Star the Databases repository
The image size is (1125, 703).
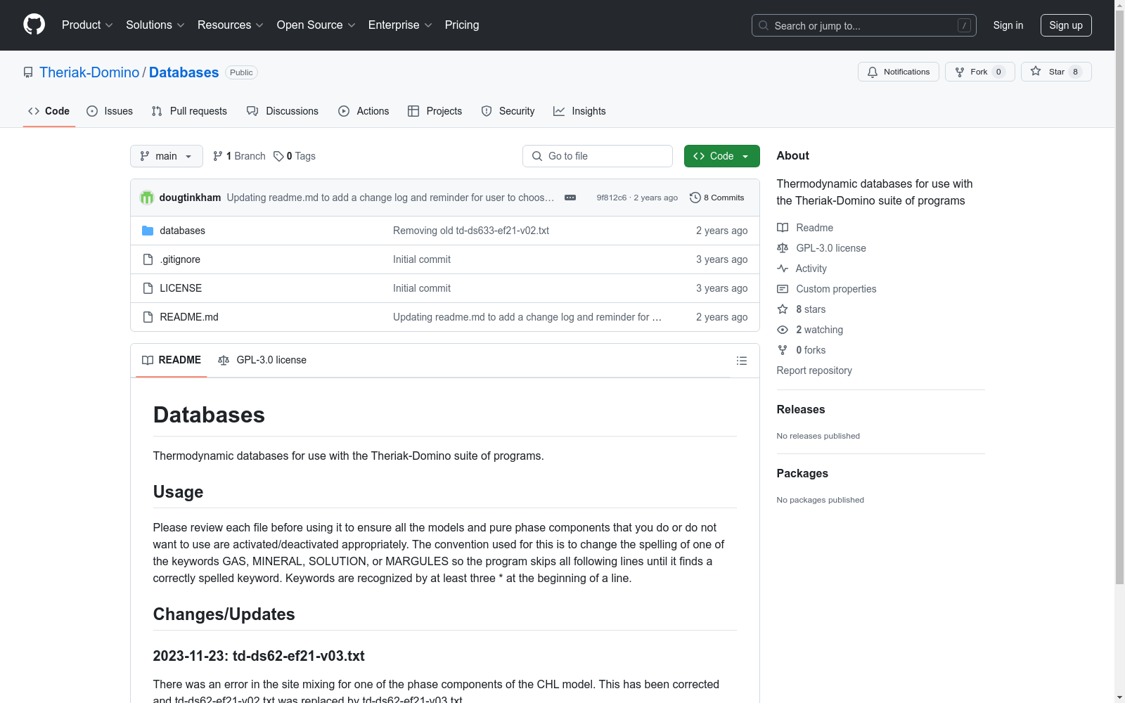coord(1056,72)
